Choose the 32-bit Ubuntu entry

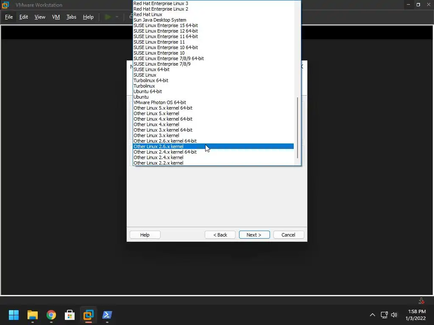click(x=213, y=97)
